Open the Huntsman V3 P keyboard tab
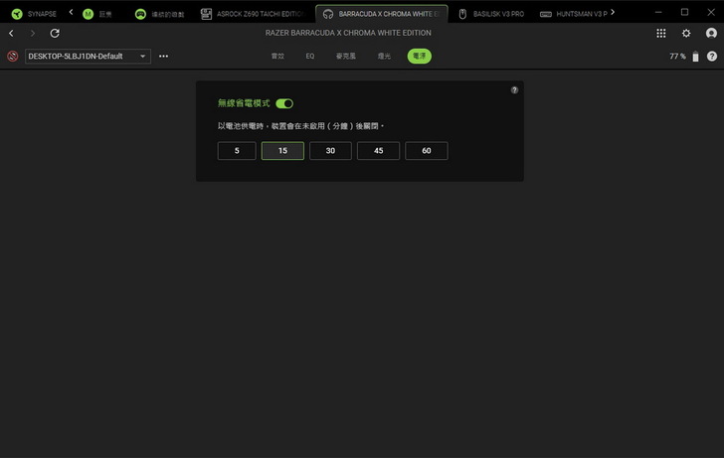Screen dimensions: 724x458 tap(574, 14)
